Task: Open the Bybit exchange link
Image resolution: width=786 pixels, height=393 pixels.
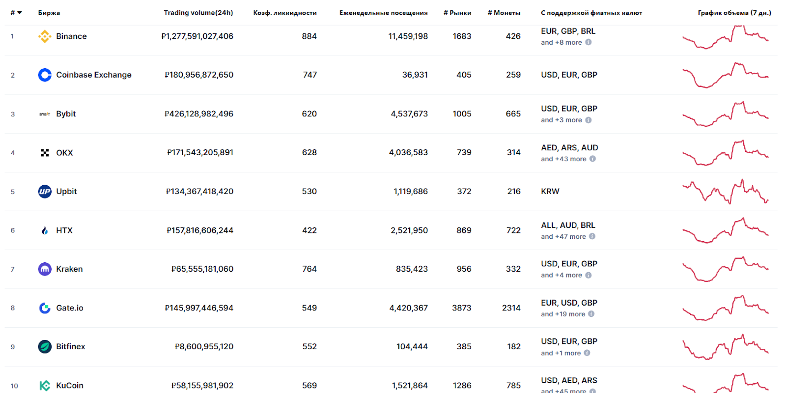Action: pos(66,114)
